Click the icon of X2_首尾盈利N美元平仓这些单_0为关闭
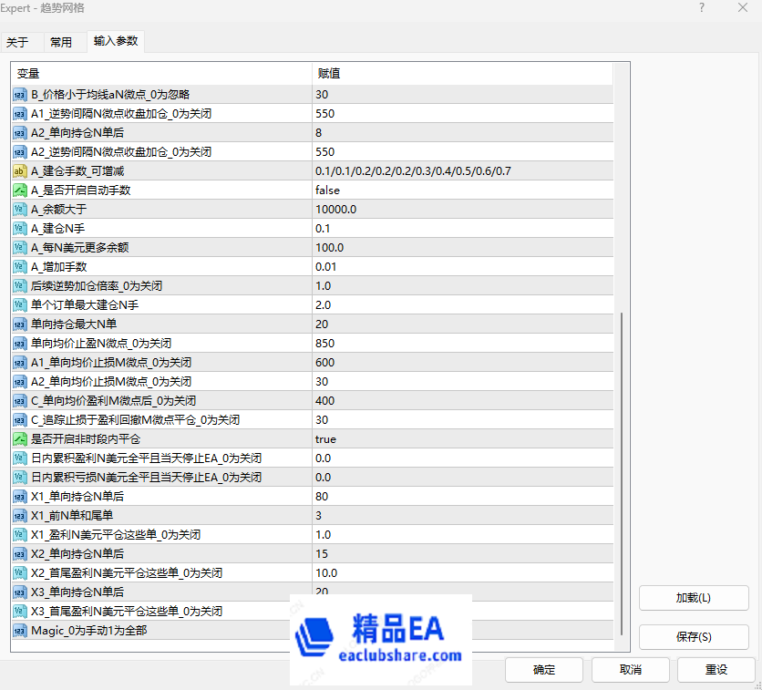Image resolution: width=762 pixels, height=690 pixels. [20, 573]
